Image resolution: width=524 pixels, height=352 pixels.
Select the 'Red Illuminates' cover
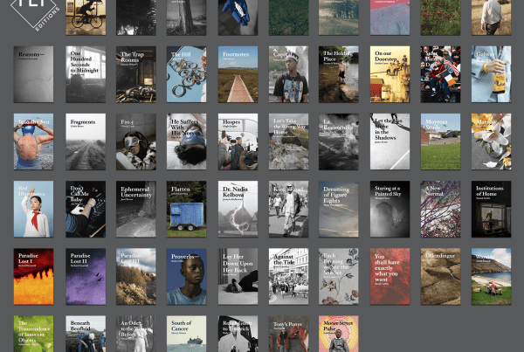33,210
